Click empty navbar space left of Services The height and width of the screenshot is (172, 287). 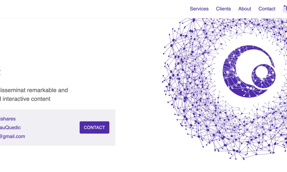point(108,9)
